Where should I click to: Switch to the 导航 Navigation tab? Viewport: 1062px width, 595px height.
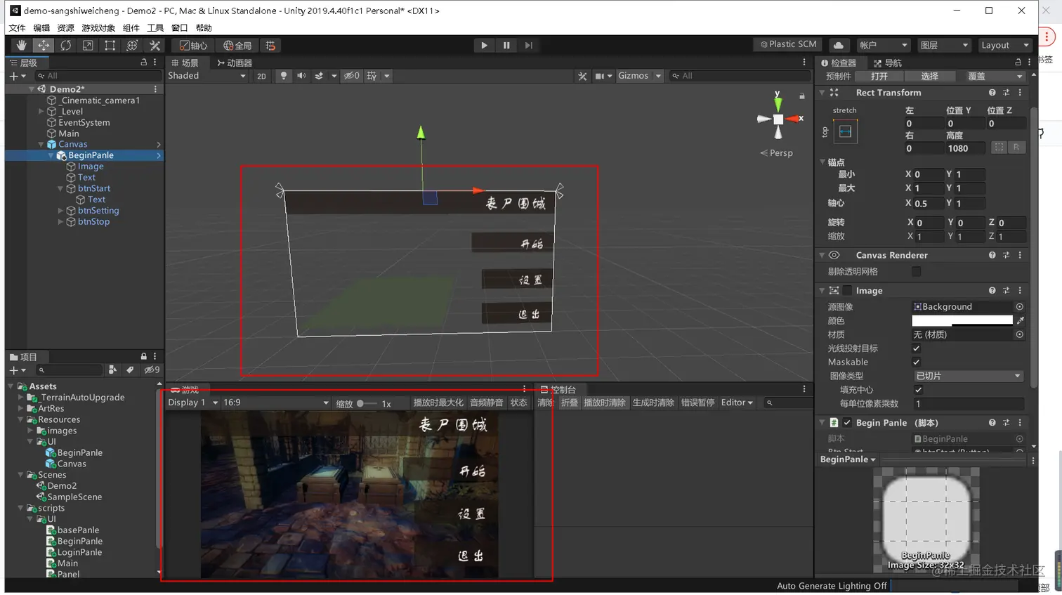pos(888,63)
